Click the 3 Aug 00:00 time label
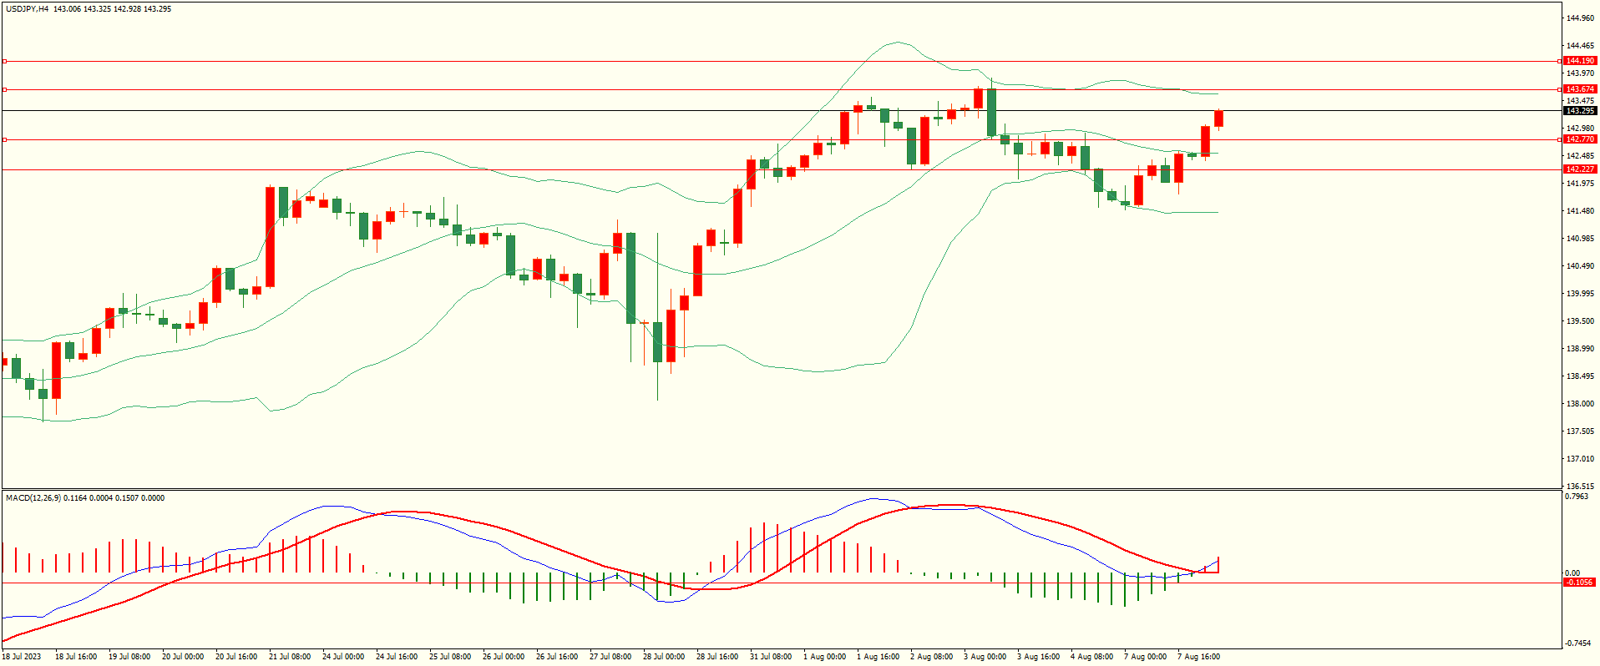The image size is (1600, 666). [x=985, y=657]
